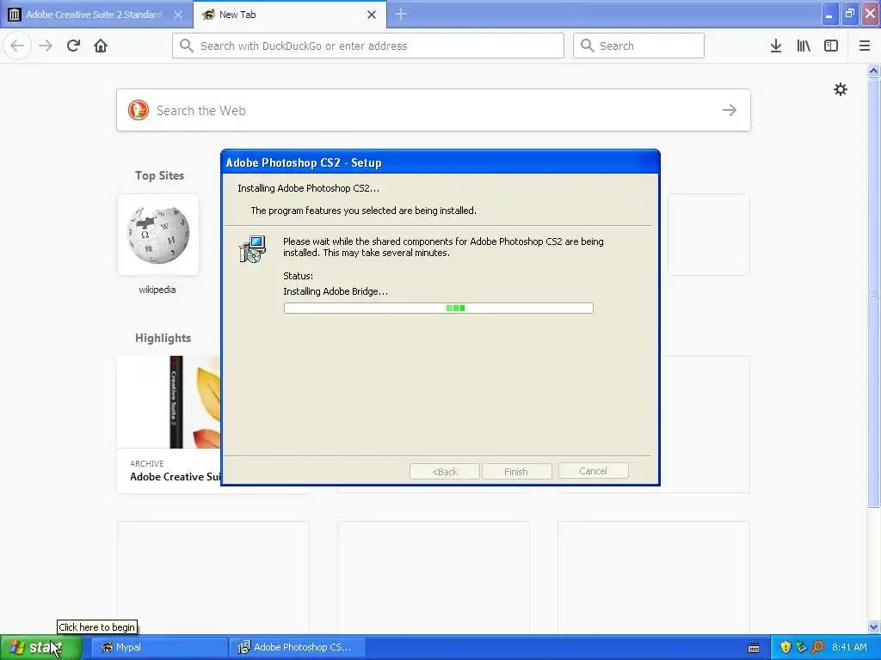881x660 pixels.
Task: Open a new tab with the plus icon
Action: point(401,14)
